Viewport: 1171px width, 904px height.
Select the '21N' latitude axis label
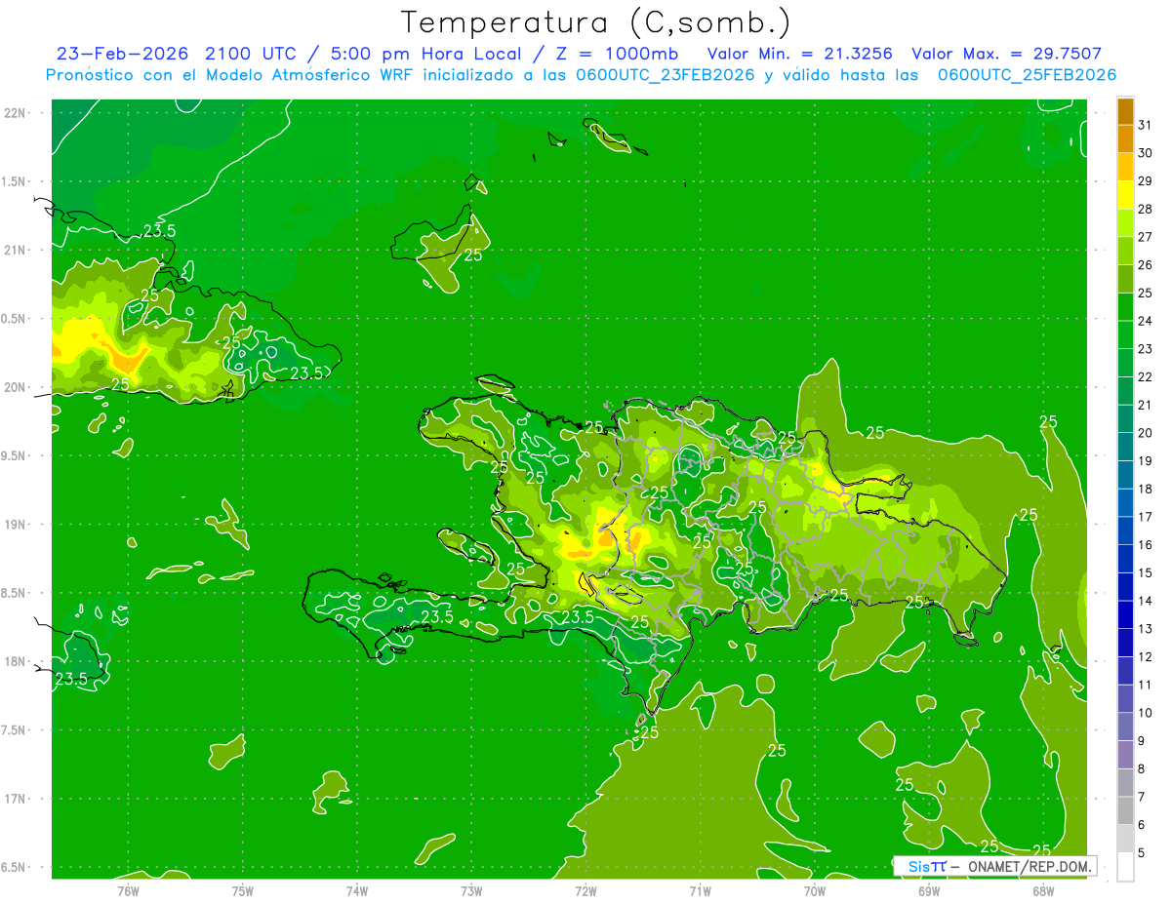click(14, 250)
